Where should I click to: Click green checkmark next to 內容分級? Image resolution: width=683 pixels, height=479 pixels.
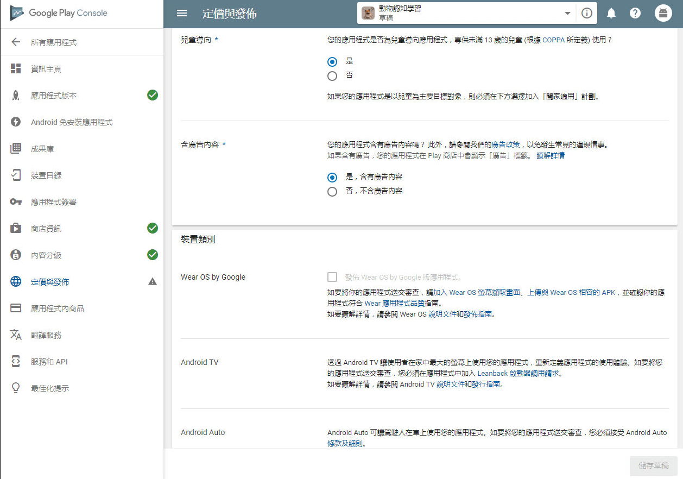153,255
